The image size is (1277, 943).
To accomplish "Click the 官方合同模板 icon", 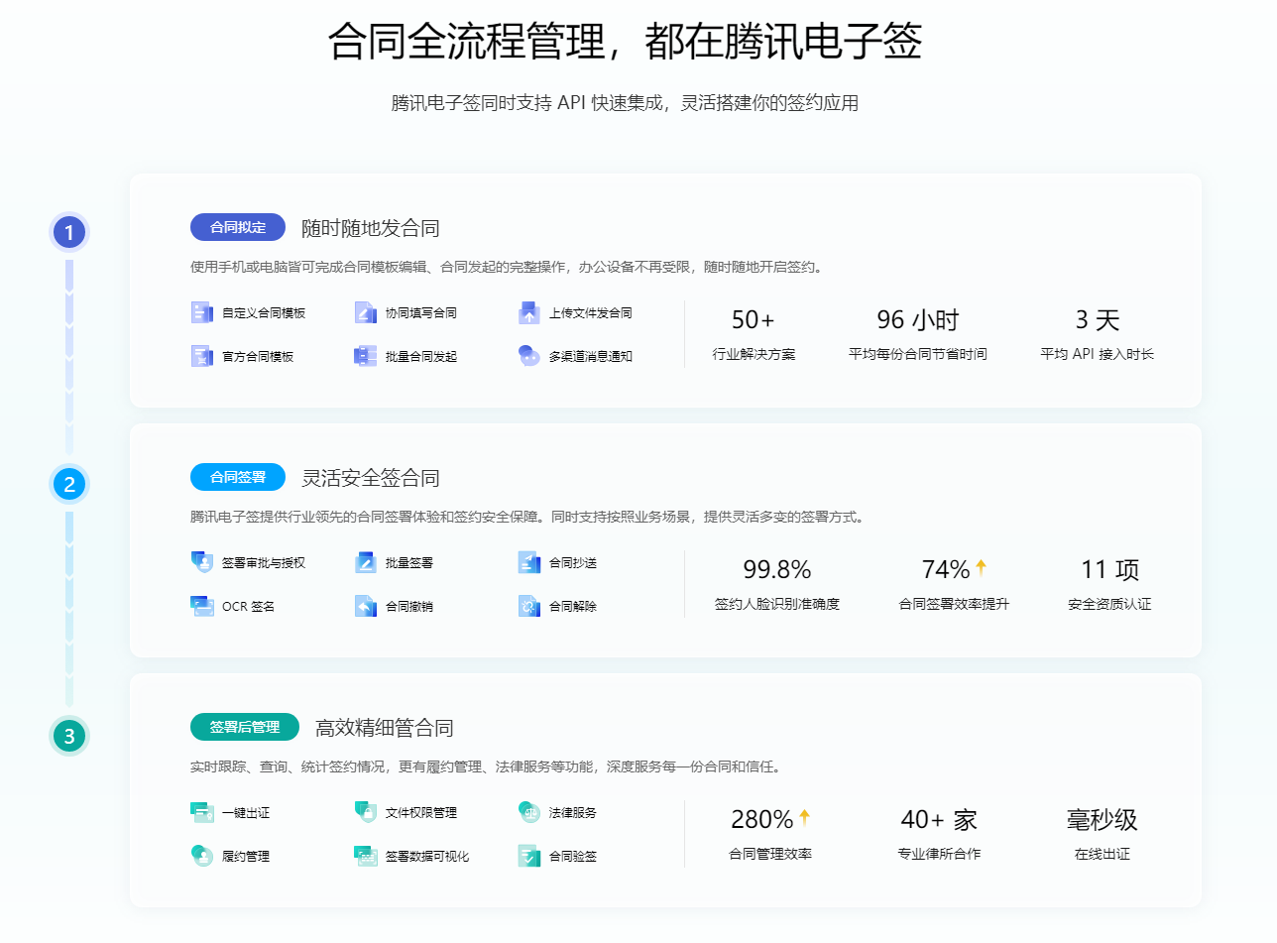I will click(202, 356).
